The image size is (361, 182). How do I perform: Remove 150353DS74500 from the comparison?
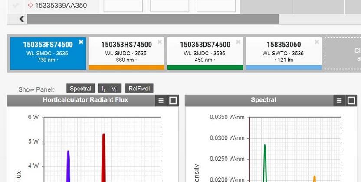238,42
